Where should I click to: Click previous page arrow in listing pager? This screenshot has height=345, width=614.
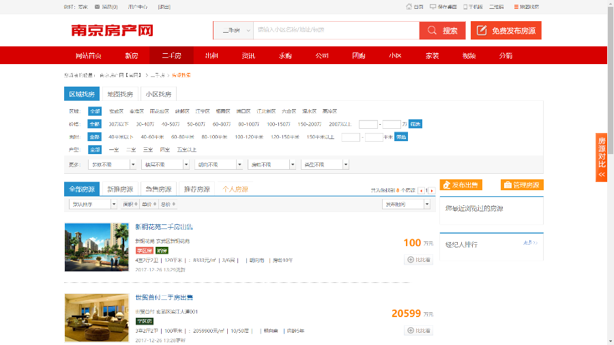(x=422, y=190)
